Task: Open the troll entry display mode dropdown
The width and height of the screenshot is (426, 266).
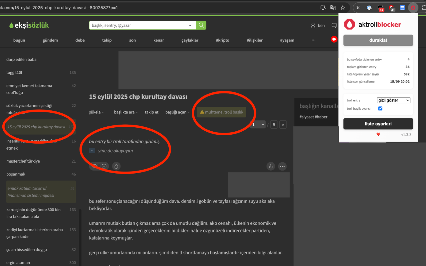Action: [393, 100]
